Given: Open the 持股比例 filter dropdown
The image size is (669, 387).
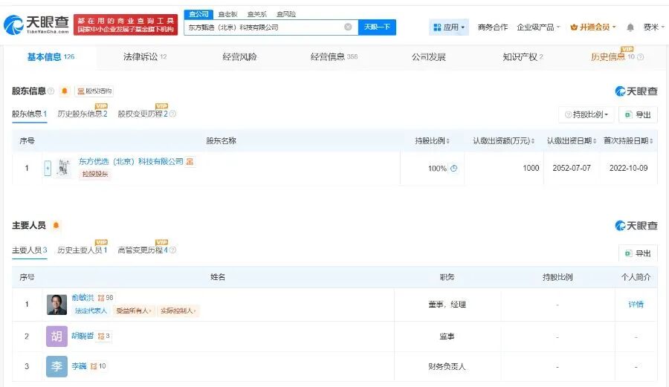Looking at the screenshot, I should [x=586, y=114].
